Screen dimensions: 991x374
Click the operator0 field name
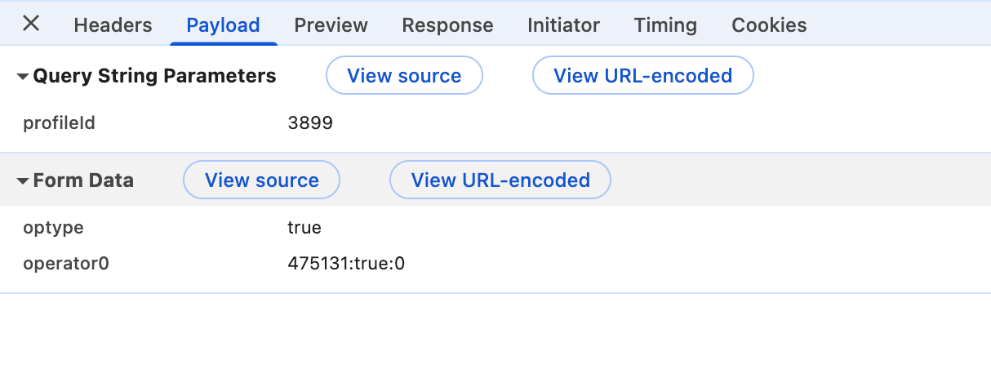(66, 264)
